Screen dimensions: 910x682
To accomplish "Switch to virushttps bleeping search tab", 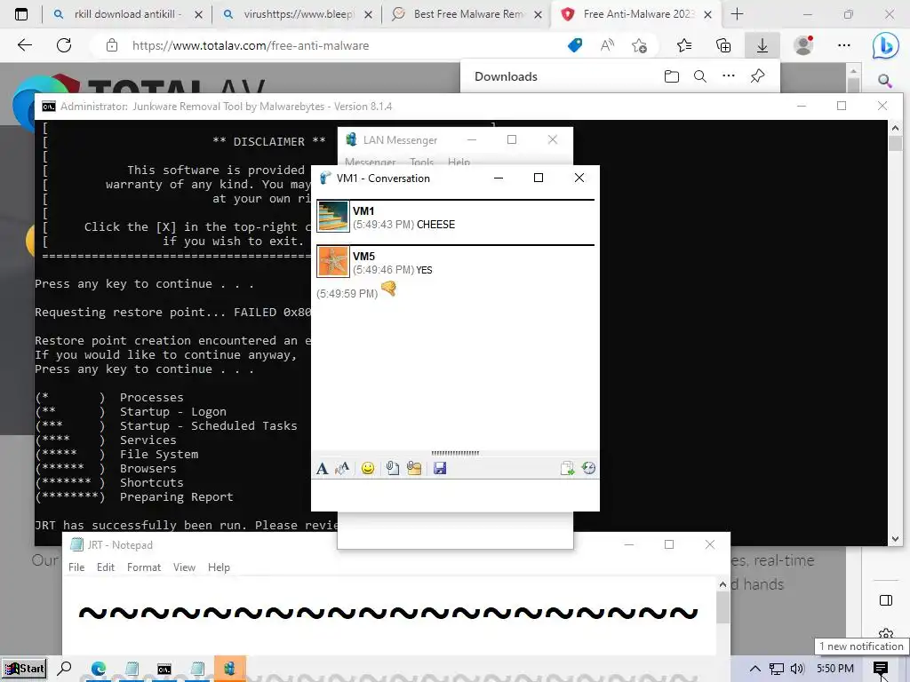I will pyautogui.click(x=298, y=14).
